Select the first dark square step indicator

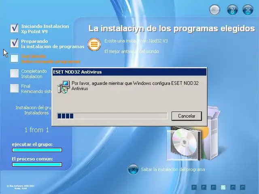pyautogui.click(x=194, y=187)
